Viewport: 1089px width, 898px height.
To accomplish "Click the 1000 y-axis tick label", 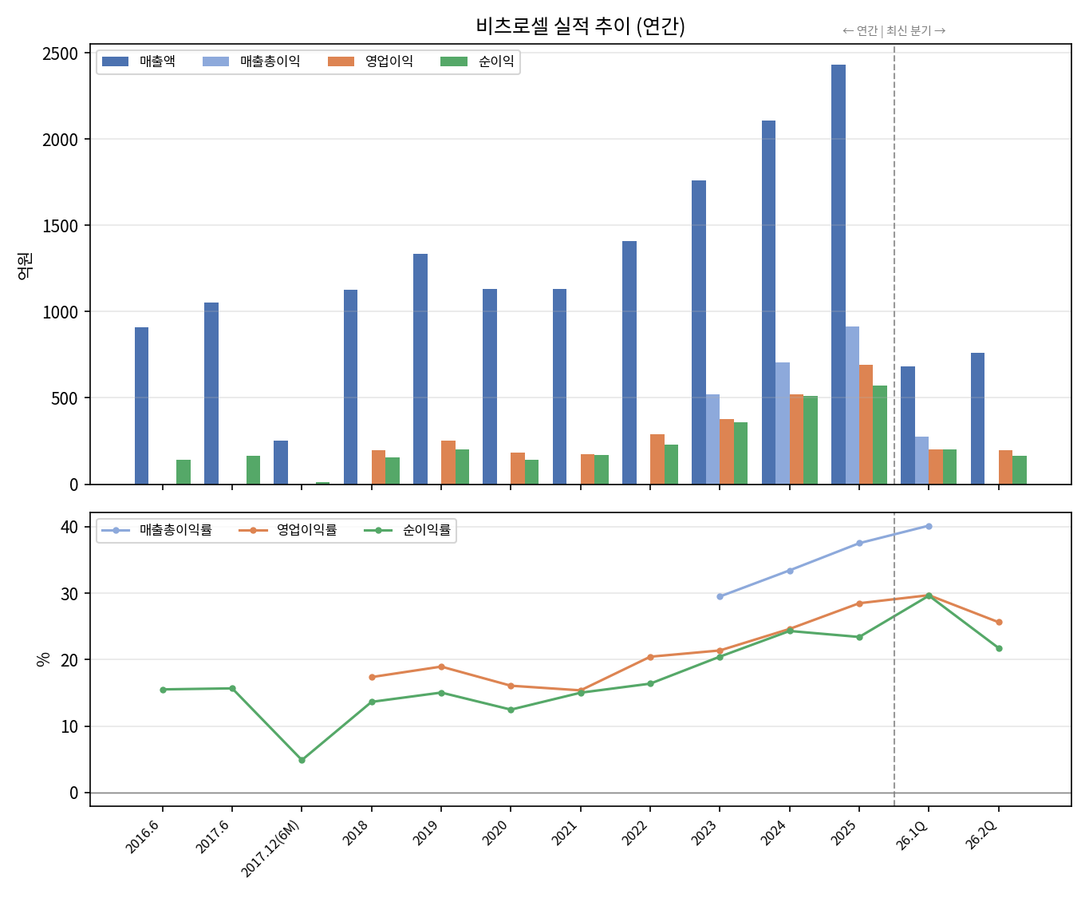I will click(x=61, y=312).
